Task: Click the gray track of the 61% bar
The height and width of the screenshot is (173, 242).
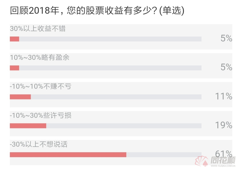Action: (164, 155)
